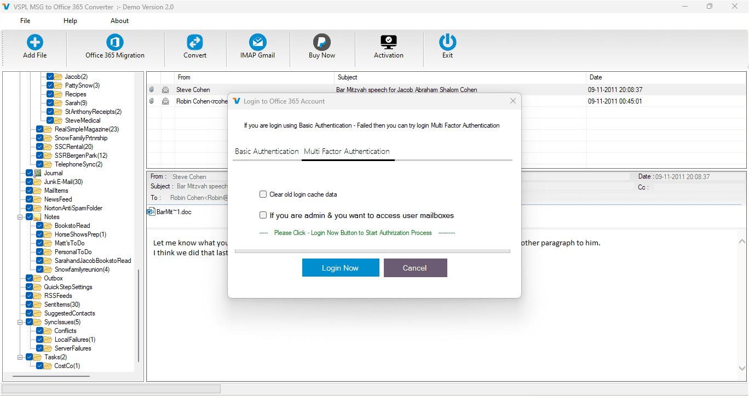Toggle the CostCo(1) checkbox
Screen dimensions: 749x396
[40, 366]
